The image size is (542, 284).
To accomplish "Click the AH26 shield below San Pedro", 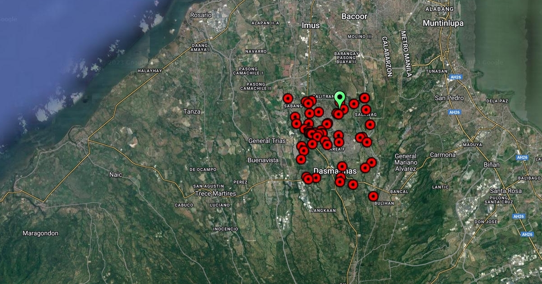I will tap(454, 112).
